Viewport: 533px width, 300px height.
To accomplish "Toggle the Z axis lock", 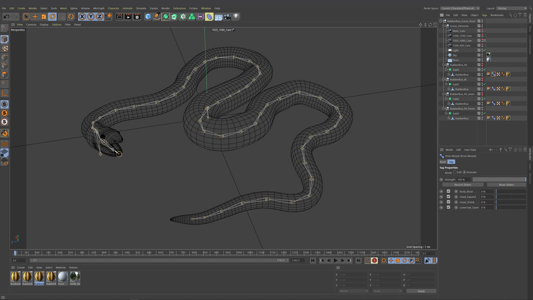I will point(99,17).
